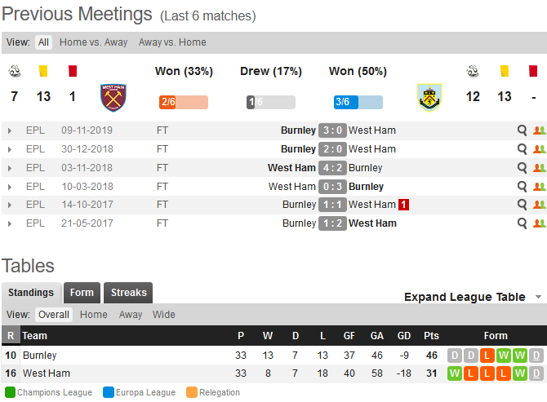
Task: Select the Wide standings view
Action: pyautogui.click(x=163, y=315)
